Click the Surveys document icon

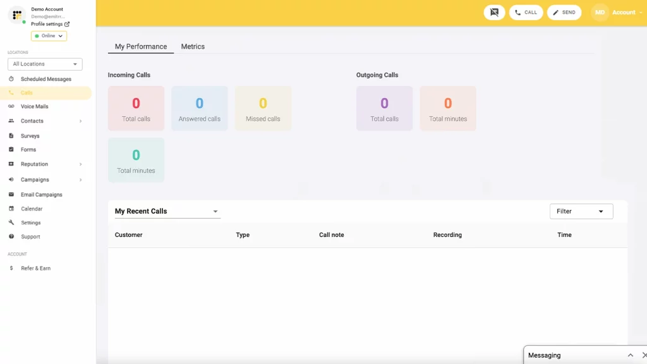click(x=11, y=136)
